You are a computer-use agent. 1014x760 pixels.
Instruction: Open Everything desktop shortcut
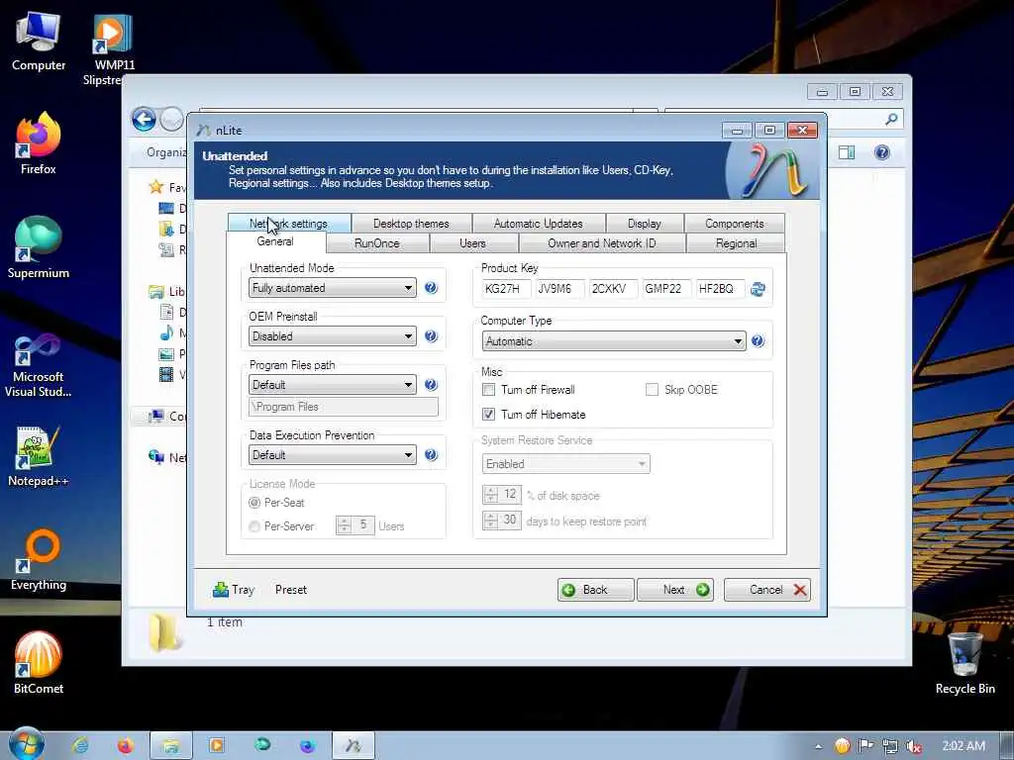(x=39, y=560)
